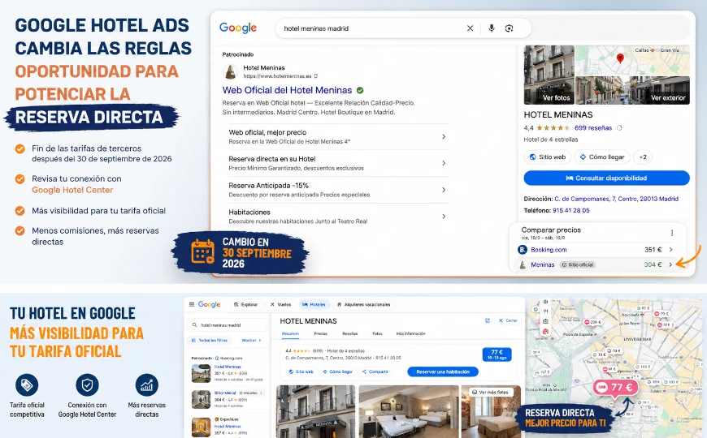Click the Meninas logo icon in Comparar precios
This screenshot has width=707, height=438.
pos(523,264)
